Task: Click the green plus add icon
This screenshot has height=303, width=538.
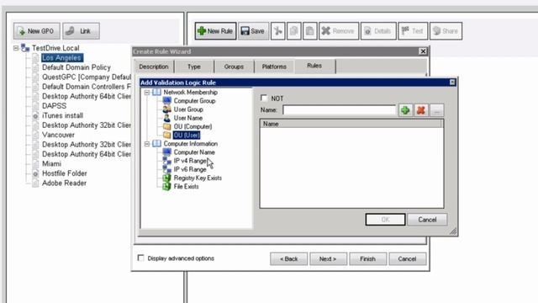Action: click(x=405, y=110)
